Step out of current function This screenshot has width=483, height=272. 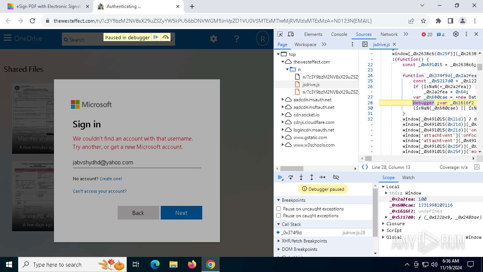pos(312,177)
